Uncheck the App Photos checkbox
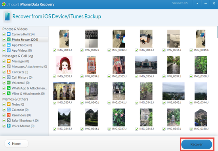 click(x=4, y=45)
